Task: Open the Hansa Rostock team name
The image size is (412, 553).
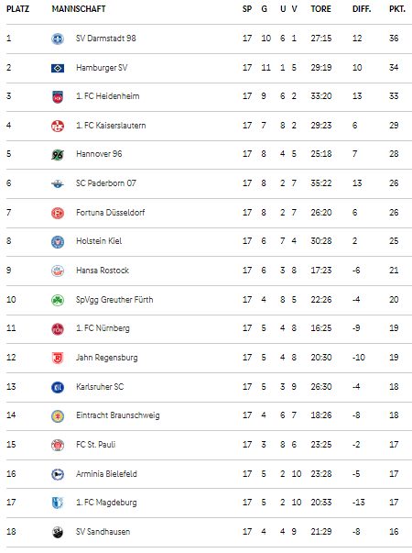Action: pos(103,271)
